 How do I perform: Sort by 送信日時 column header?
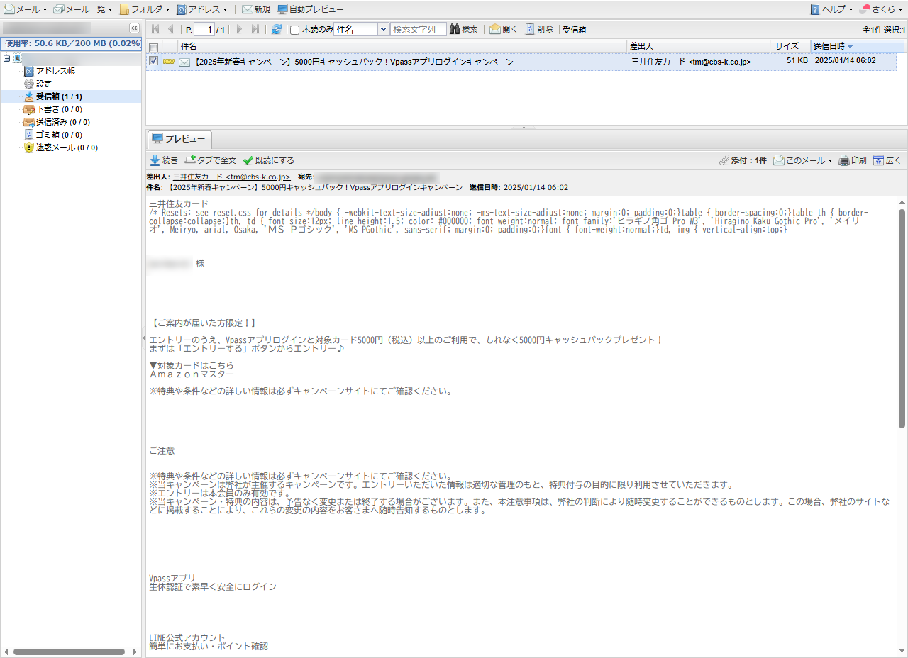[857, 46]
